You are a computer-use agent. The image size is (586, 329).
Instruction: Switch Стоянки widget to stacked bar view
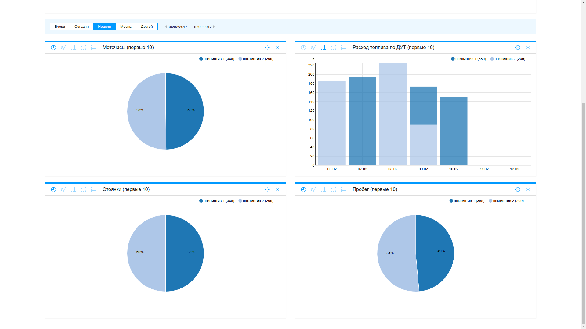[x=84, y=189]
